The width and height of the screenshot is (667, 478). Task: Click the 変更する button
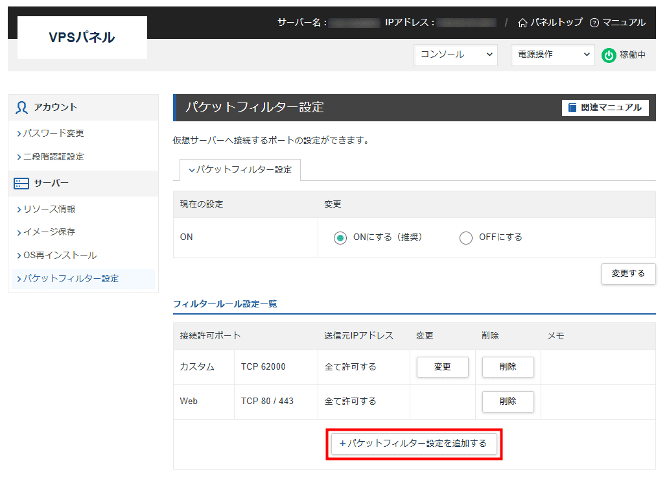pyautogui.click(x=627, y=274)
